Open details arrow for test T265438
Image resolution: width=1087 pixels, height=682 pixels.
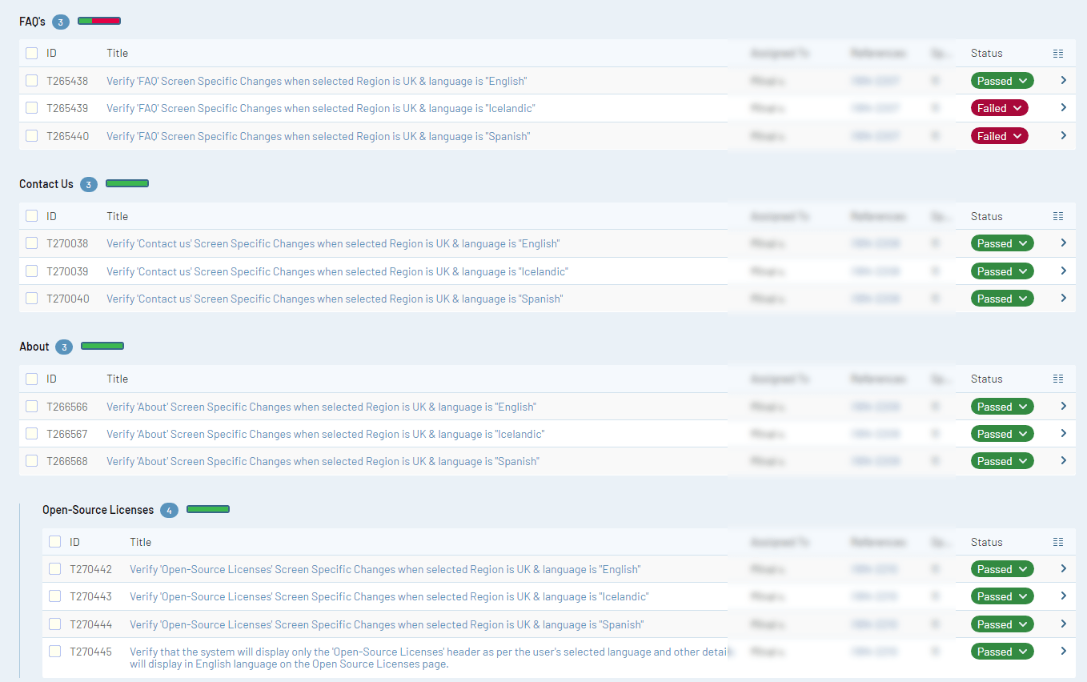[1063, 81]
